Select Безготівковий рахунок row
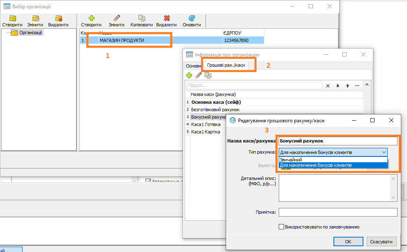 (276, 110)
